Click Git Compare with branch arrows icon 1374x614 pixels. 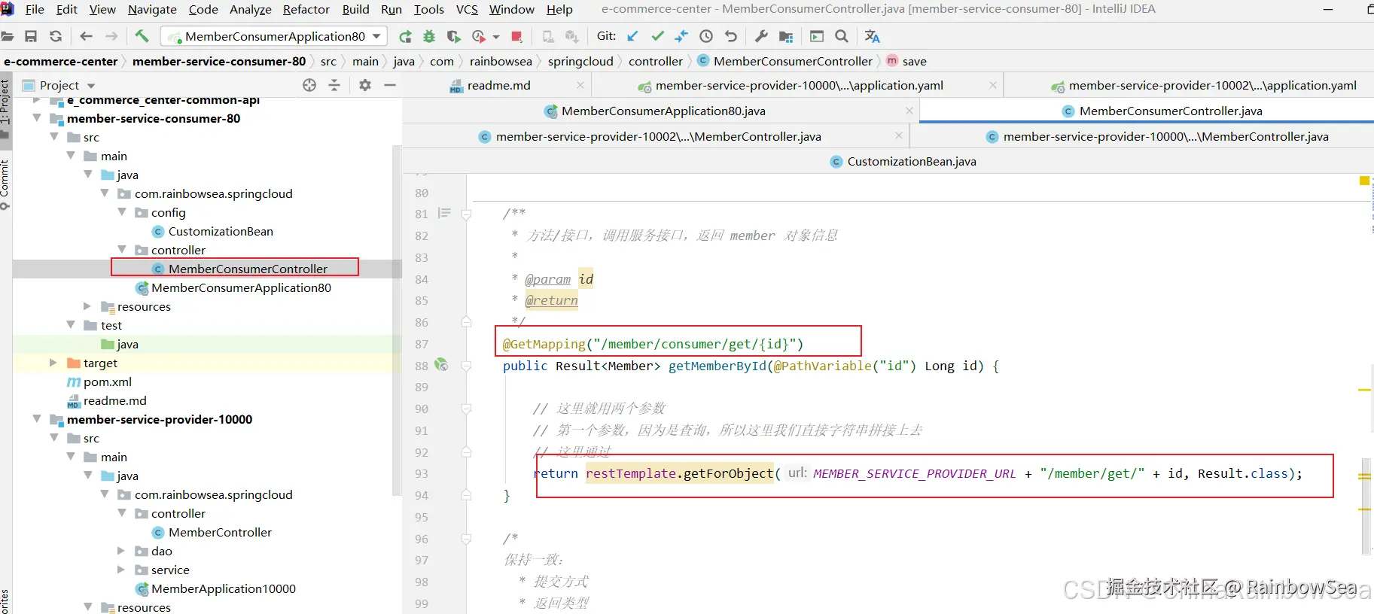click(x=681, y=36)
